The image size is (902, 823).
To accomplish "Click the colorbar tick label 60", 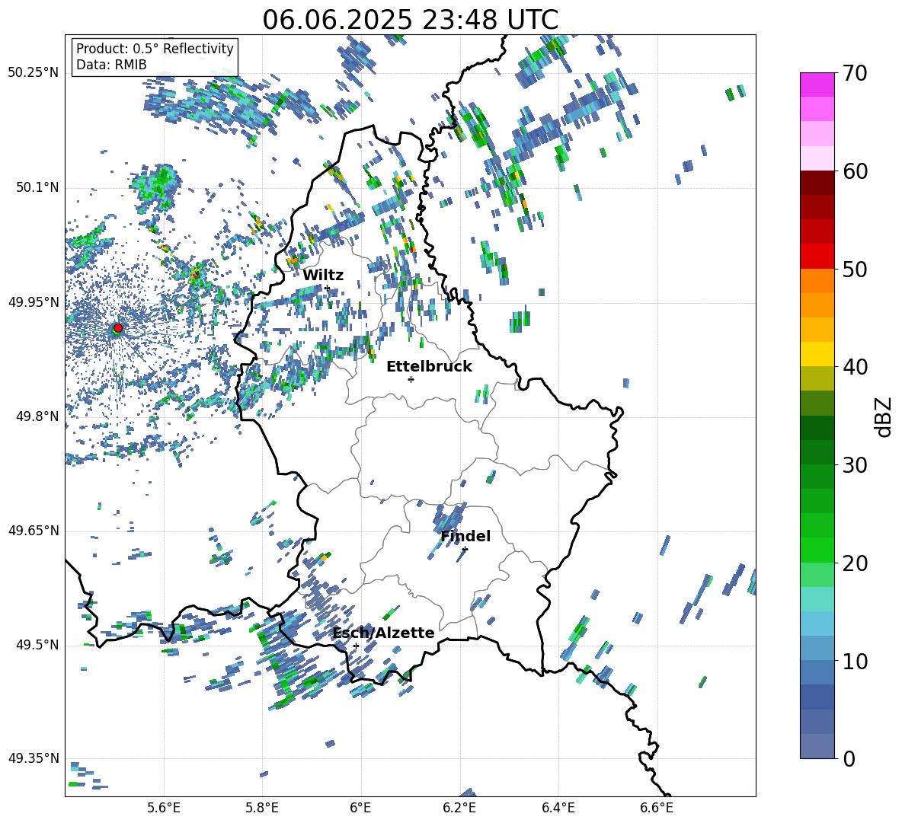I will click(x=855, y=171).
